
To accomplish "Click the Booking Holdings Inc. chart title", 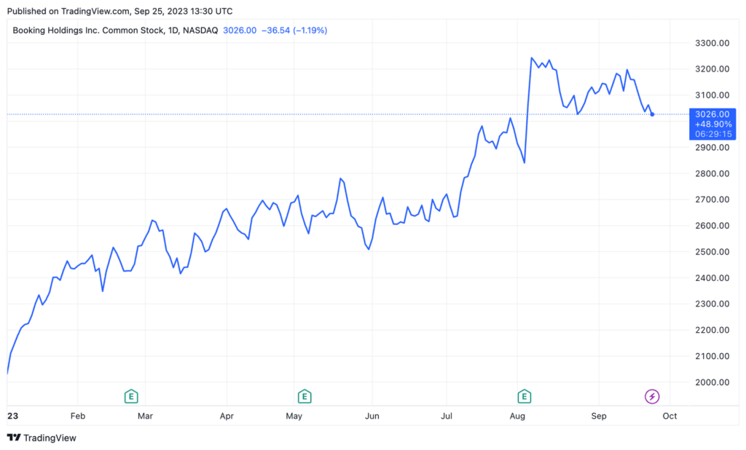I will coord(115,31).
